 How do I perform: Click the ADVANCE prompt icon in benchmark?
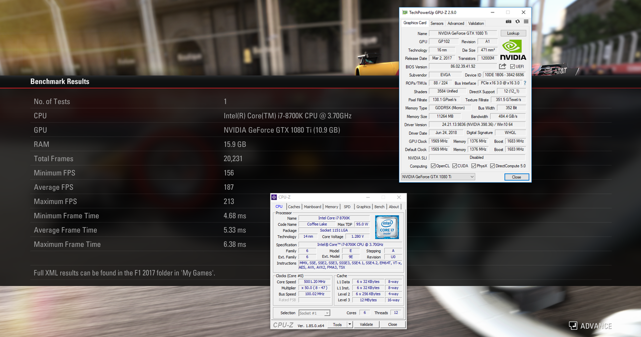pyautogui.click(x=573, y=325)
